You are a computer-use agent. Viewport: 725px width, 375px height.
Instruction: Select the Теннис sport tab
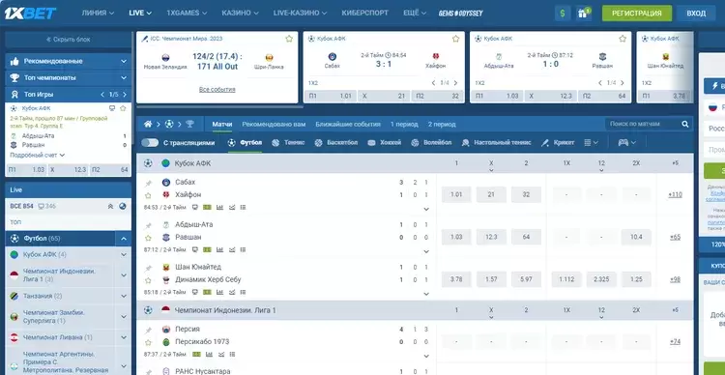click(x=288, y=143)
